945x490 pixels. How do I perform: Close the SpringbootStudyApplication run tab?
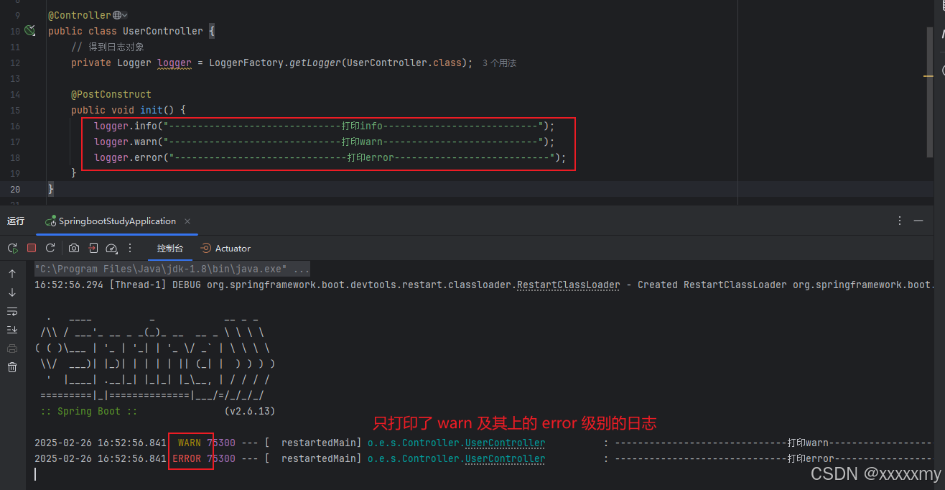click(x=187, y=221)
